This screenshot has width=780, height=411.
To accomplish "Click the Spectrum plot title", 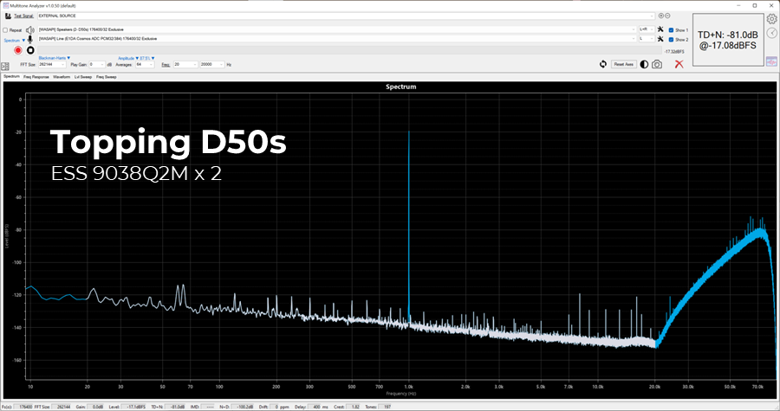I will pyautogui.click(x=401, y=87).
